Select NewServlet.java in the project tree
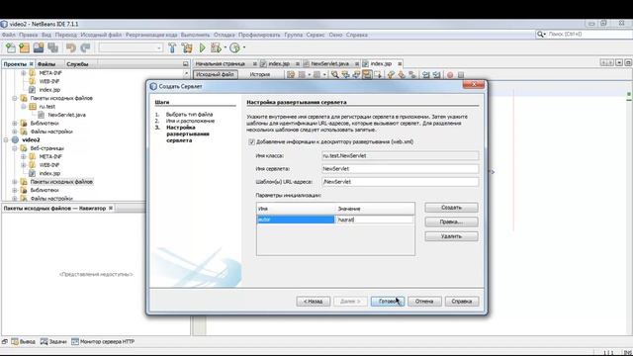The width and height of the screenshot is (633, 356). tap(66, 115)
